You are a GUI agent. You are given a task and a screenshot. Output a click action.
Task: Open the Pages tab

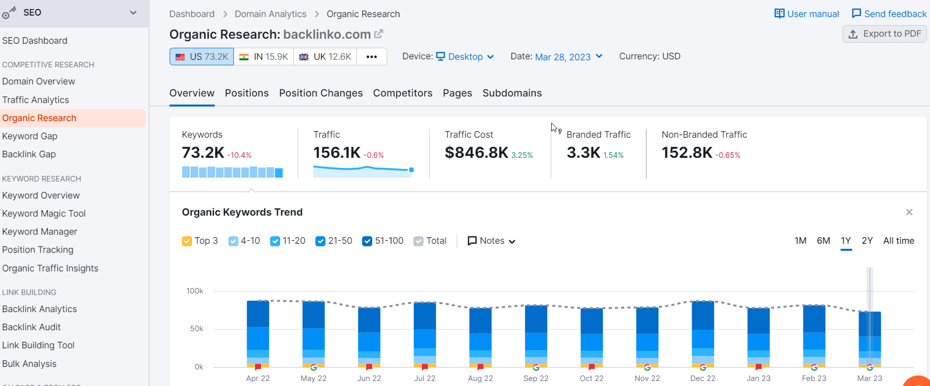(x=458, y=93)
